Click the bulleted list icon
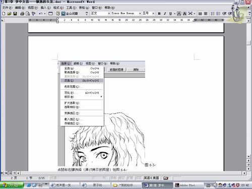The image size is (252, 189). click(218, 14)
